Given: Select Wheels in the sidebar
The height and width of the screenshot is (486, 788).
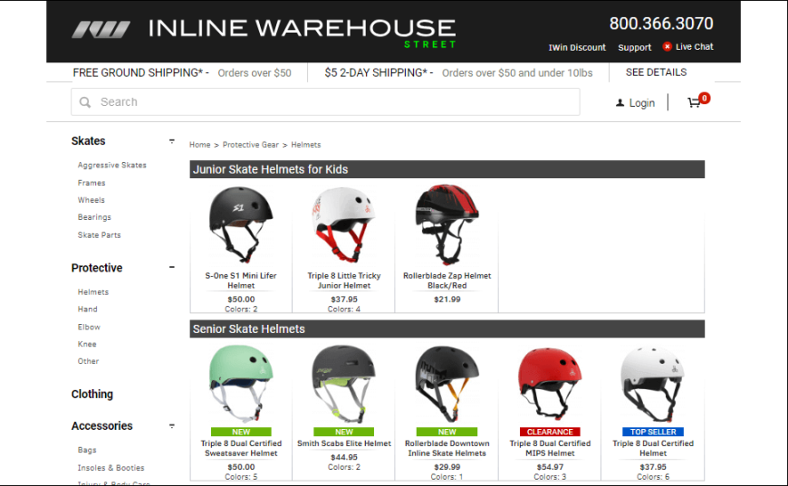Looking at the screenshot, I should pyautogui.click(x=91, y=200).
